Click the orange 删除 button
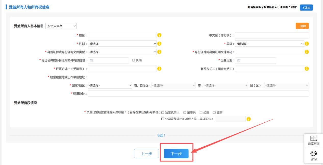The height and width of the screenshot is (165, 323). pos(302,26)
